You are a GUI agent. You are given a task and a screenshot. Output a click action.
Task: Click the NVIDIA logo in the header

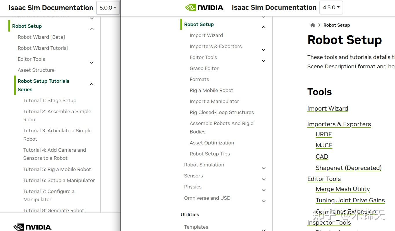click(x=204, y=8)
